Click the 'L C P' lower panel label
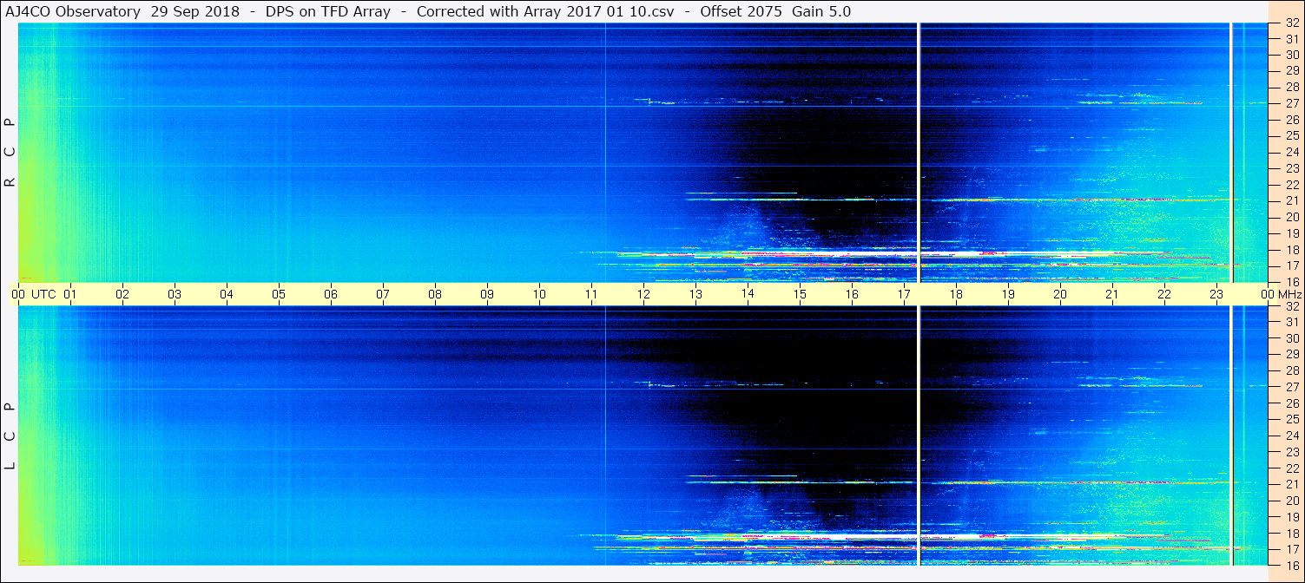1305x583 pixels. coord(10,436)
